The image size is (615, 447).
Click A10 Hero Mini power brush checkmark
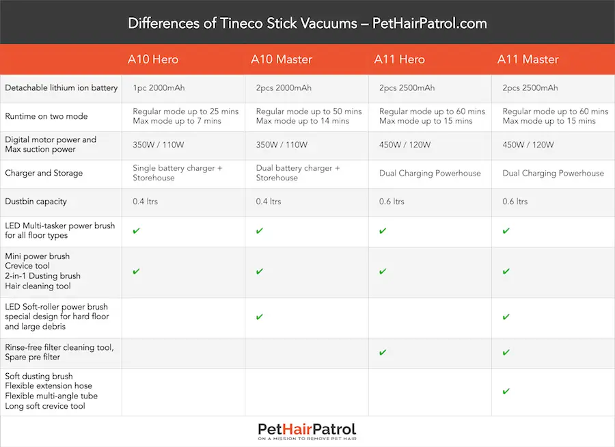click(x=136, y=271)
